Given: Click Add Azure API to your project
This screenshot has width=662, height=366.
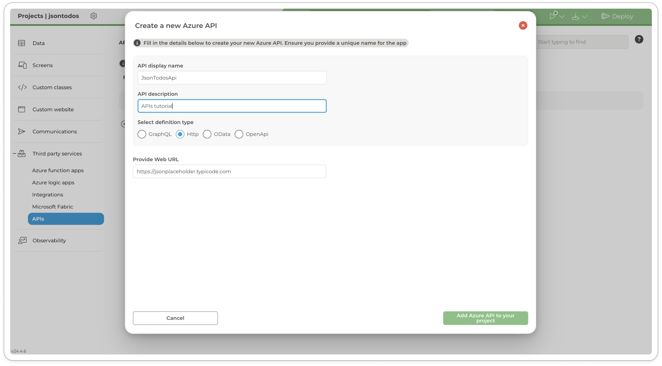Looking at the screenshot, I should 485,318.
